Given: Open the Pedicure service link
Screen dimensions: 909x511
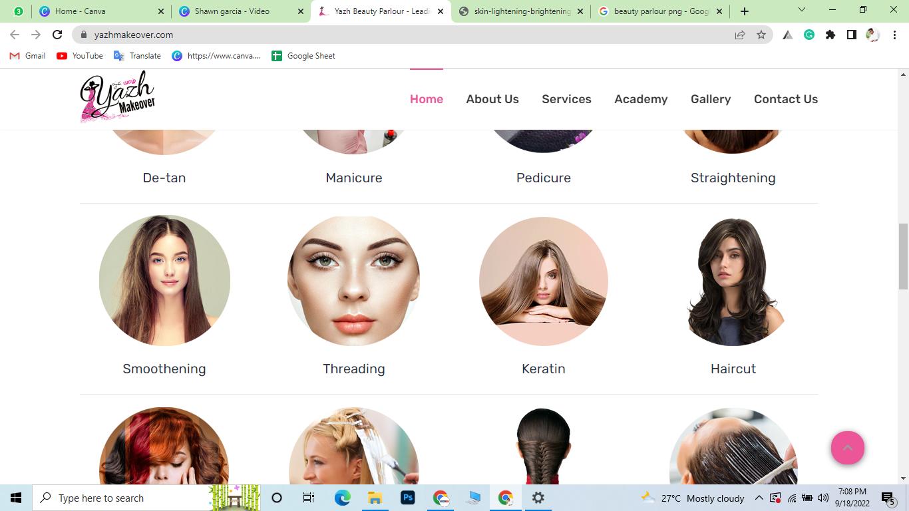Looking at the screenshot, I should point(544,178).
